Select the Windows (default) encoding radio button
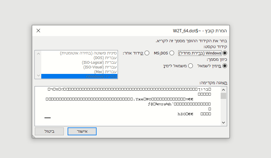271x158 pixels. pos(225,53)
